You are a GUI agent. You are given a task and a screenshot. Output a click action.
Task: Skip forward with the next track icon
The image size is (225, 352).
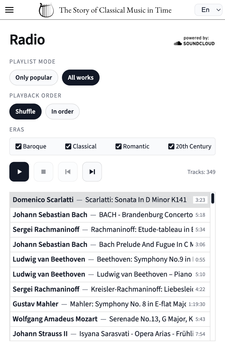click(92, 172)
